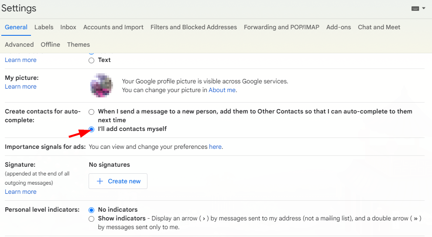Select I'll add contacts myself option
The width and height of the screenshot is (432, 237).
point(92,129)
